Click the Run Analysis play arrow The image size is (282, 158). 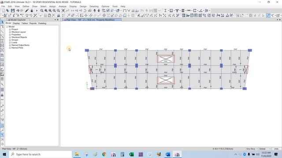point(37,11)
